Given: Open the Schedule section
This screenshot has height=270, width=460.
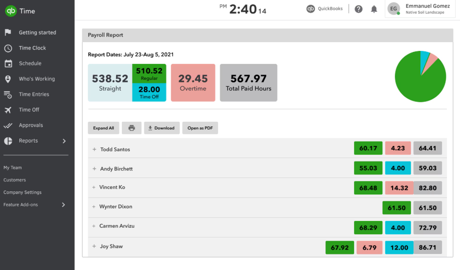Looking at the screenshot, I should 30,63.
